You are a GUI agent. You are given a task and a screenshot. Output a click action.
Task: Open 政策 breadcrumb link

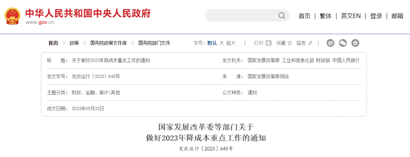tap(74, 43)
